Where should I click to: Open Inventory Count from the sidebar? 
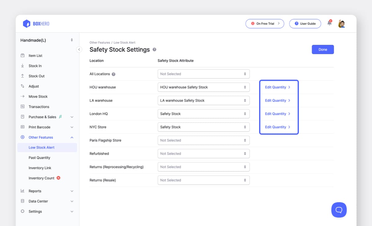tap(41, 178)
